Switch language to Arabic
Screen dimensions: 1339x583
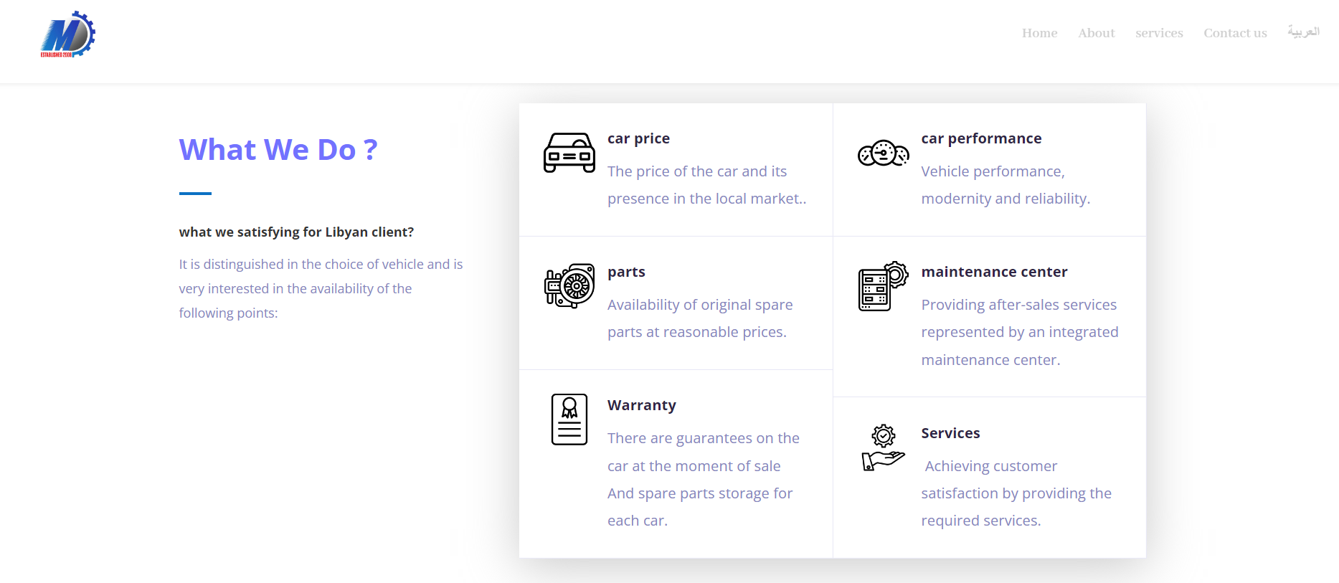(x=1303, y=32)
